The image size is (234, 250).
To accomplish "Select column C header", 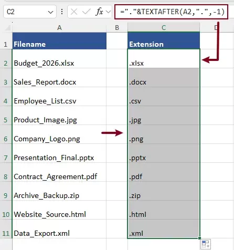I will point(164,27).
